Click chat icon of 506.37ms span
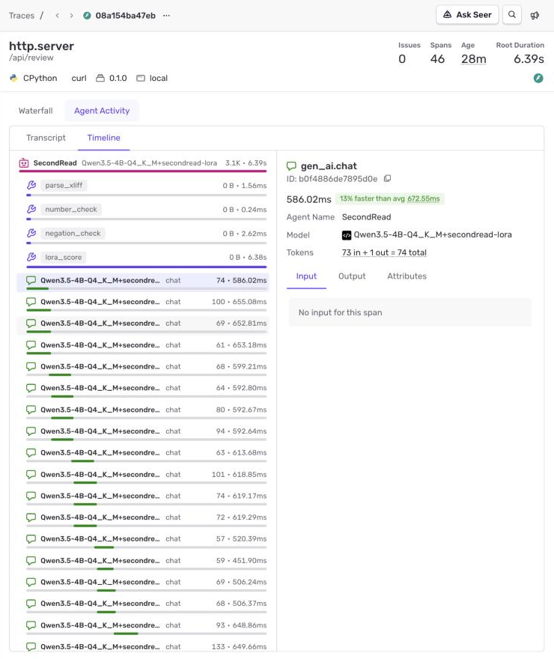 click(x=31, y=603)
